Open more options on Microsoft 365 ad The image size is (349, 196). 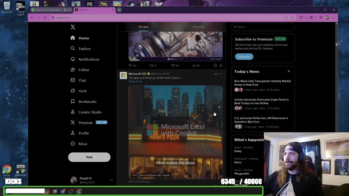[221, 74]
